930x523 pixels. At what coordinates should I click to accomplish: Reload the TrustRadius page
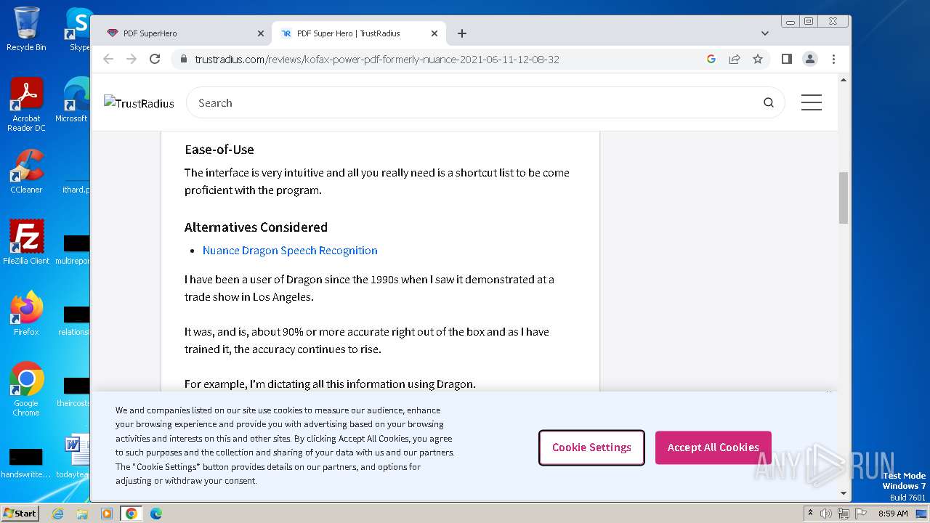(x=155, y=59)
